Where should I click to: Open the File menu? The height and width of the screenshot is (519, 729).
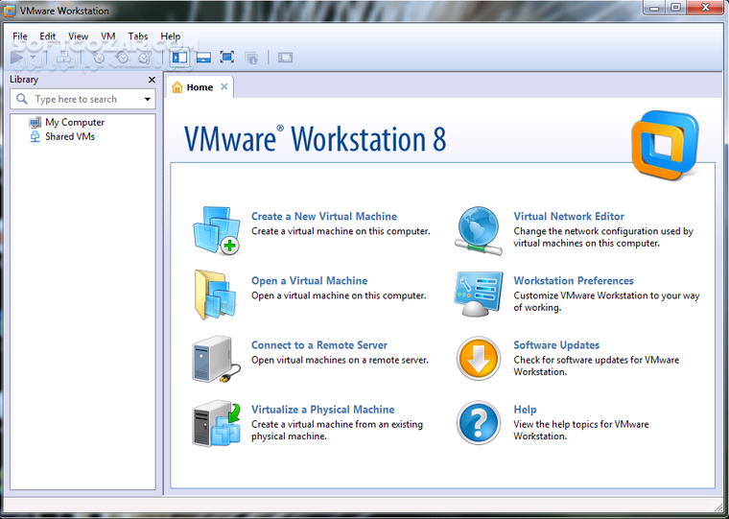20,36
